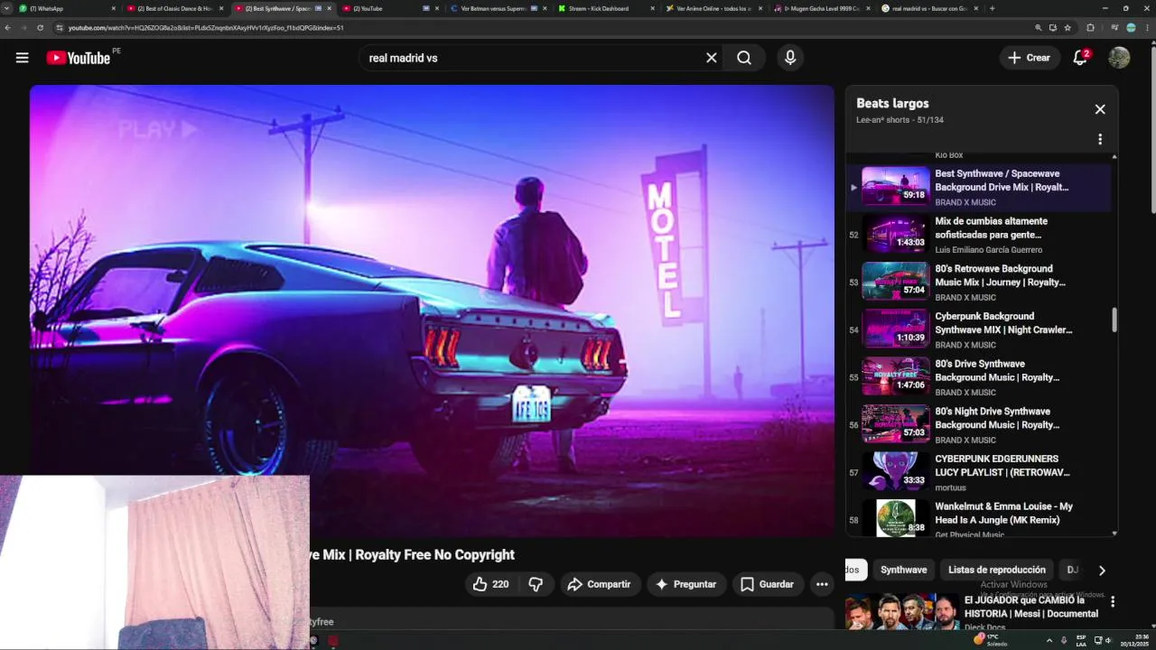Open the browser extensions puzzle icon
The width and height of the screenshot is (1156, 650).
click(x=1090, y=28)
